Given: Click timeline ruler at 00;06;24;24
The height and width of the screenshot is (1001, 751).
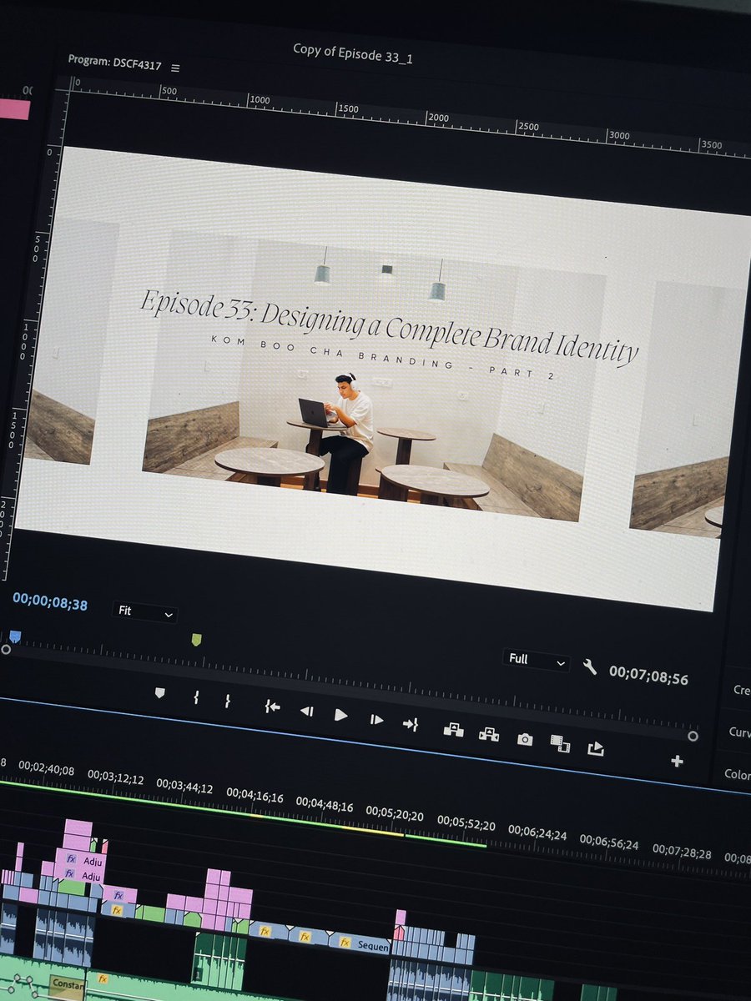Looking at the screenshot, I should (x=537, y=833).
